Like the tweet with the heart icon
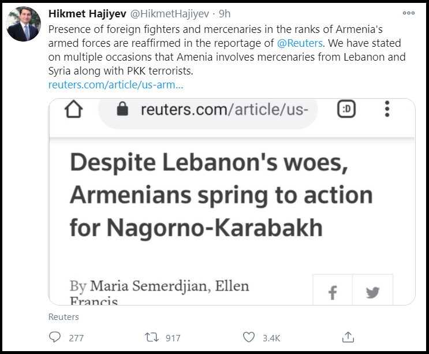 click(x=249, y=337)
